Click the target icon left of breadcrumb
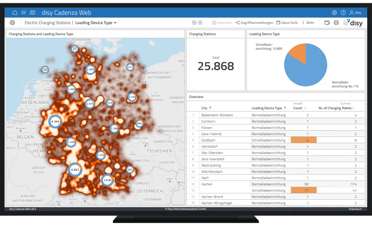Image resolution: width=372 pixels, height=226 pixels. (12, 23)
